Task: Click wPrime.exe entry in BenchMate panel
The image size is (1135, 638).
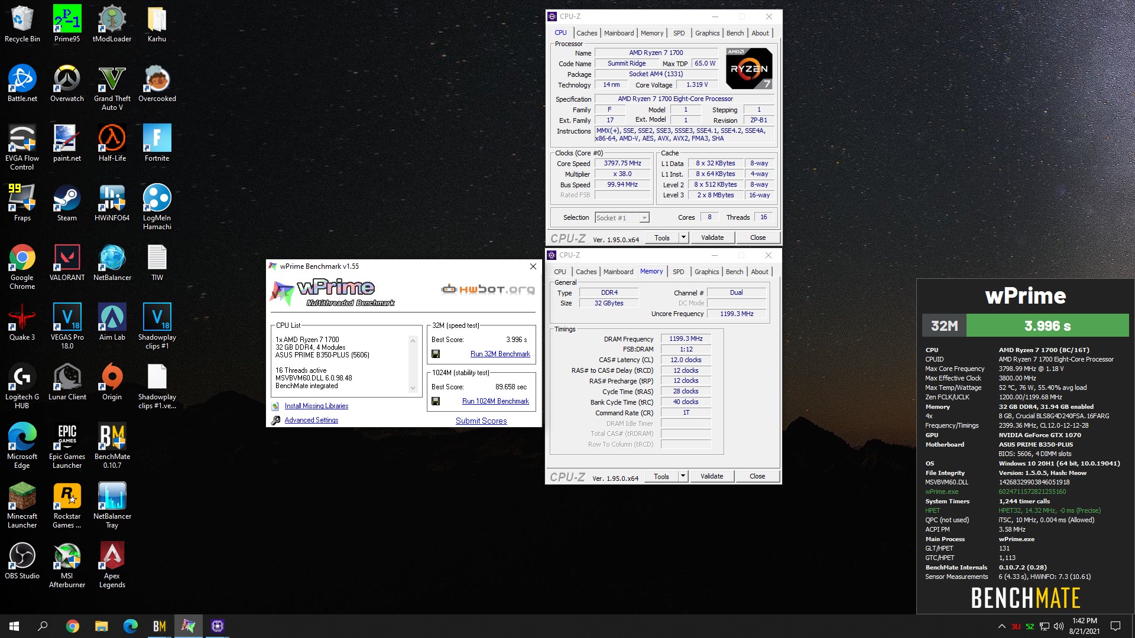Action: coord(942,491)
